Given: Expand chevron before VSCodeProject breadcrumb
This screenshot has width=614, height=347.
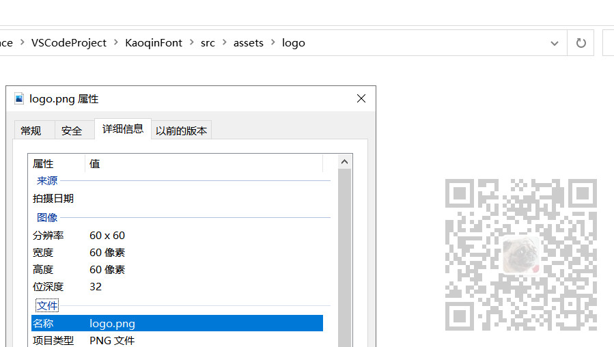Looking at the screenshot, I should pos(23,42).
